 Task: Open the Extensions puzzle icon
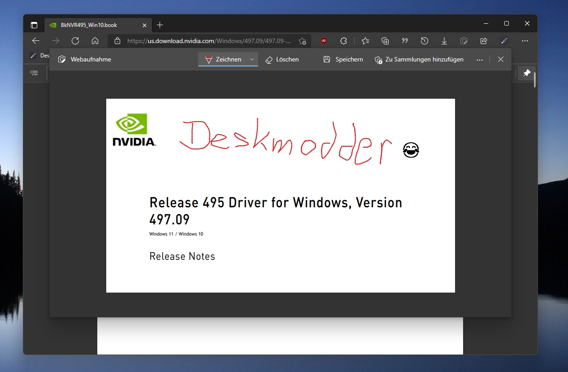coord(343,41)
